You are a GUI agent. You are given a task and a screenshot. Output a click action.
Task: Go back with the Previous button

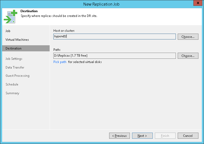120,136
